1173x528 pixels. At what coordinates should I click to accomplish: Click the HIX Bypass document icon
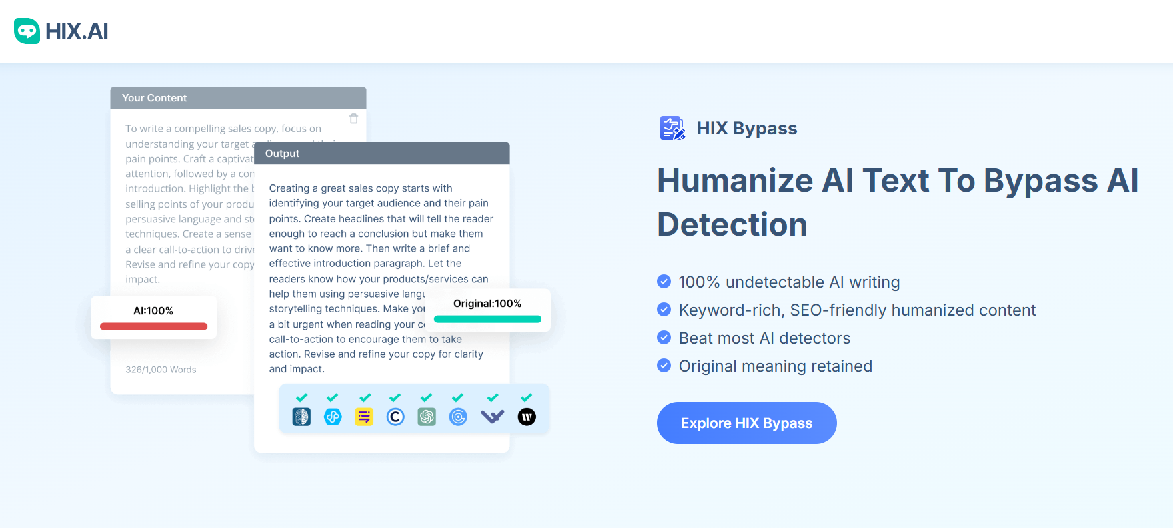pos(672,128)
